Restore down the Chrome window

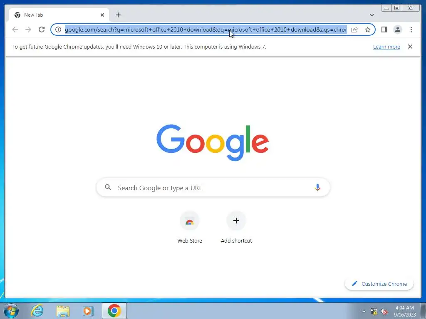coord(396,8)
